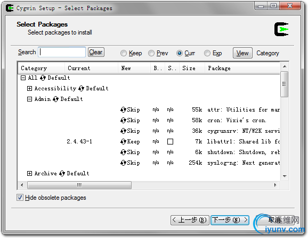Select the libattr1: Shared lib text
The width and height of the screenshot is (308, 238).
click(244, 141)
